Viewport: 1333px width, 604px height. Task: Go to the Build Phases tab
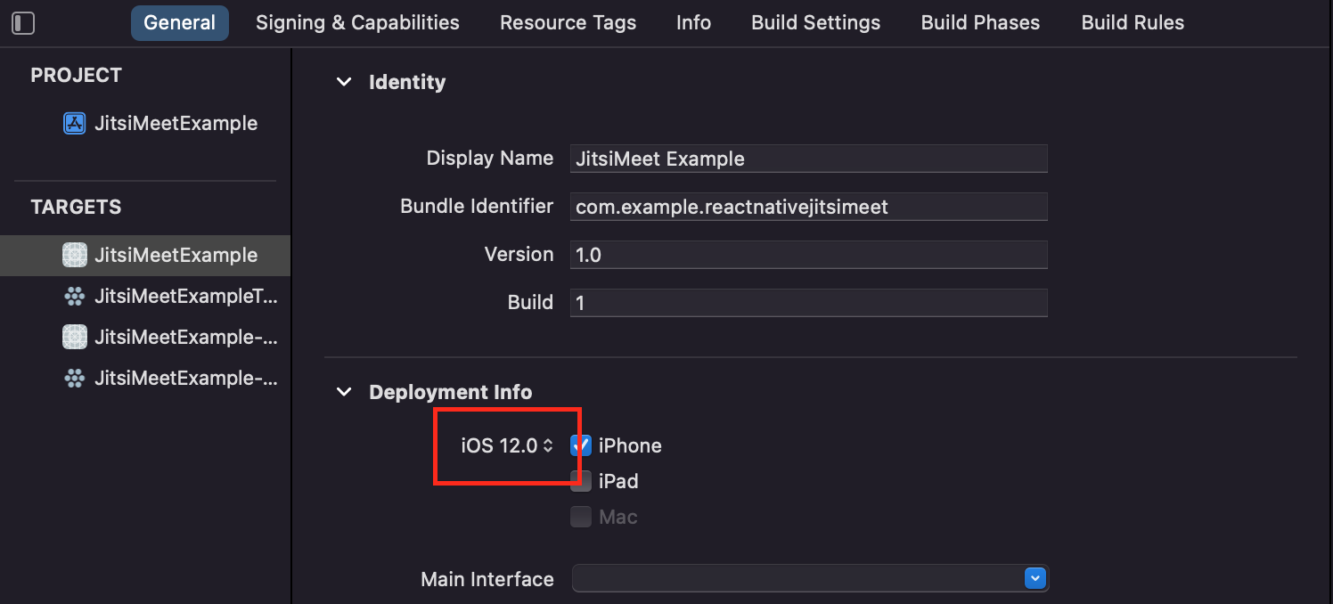pyautogui.click(x=980, y=23)
